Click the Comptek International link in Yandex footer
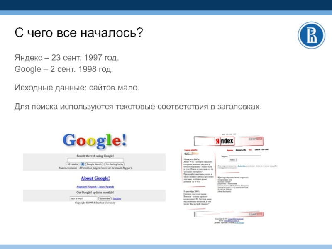 click(x=235, y=219)
